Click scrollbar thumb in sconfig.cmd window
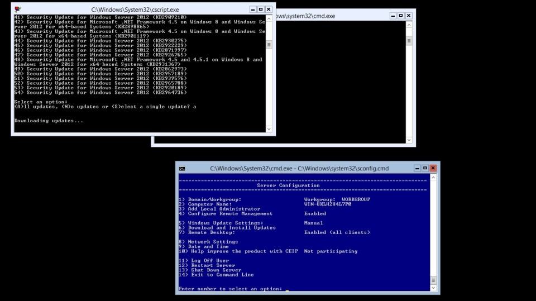This screenshot has width=536, height=301. pyautogui.click(x=433, y=280)
